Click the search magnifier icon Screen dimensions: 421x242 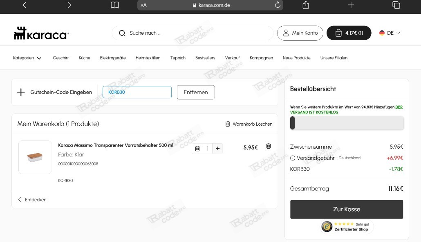point(122,33)
